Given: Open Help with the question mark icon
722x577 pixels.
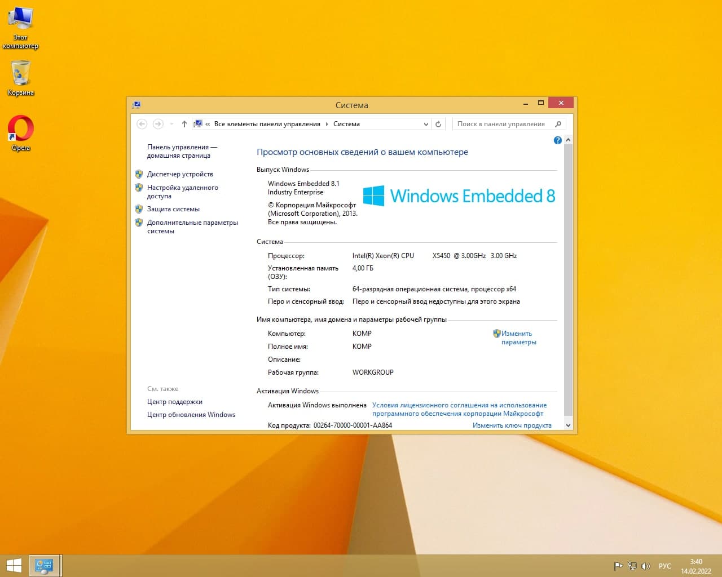Looking at the screenshot, I should 557,140.
